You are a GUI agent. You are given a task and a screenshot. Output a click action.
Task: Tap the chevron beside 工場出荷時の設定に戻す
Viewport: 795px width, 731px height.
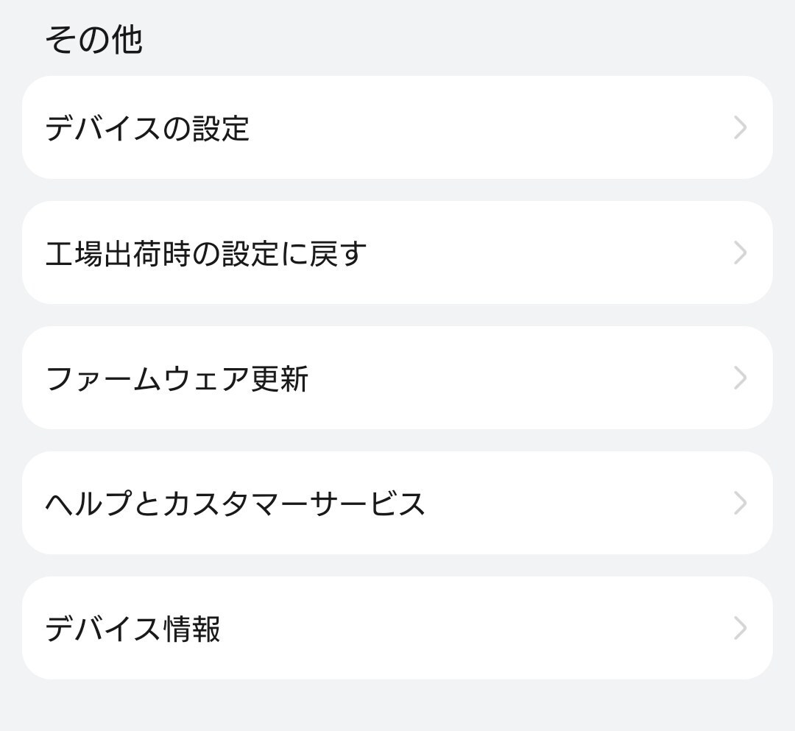741,253
